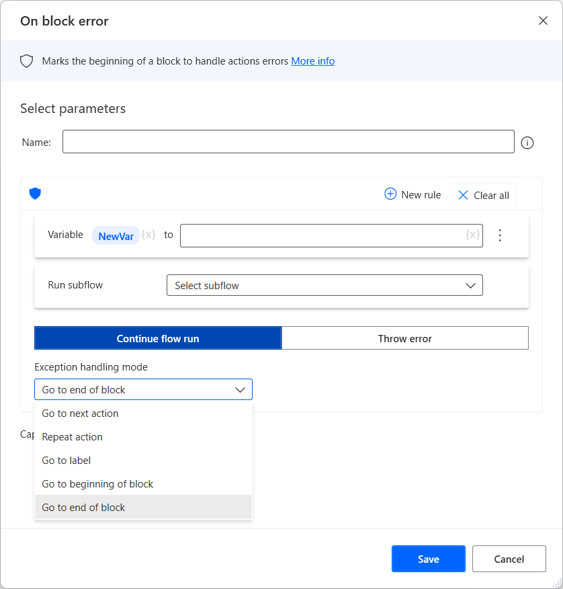Click the NewVar variable chip

tap(116, 235)
